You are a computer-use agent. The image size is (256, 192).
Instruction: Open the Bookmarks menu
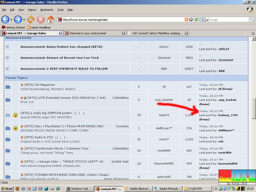click(46, 10)
